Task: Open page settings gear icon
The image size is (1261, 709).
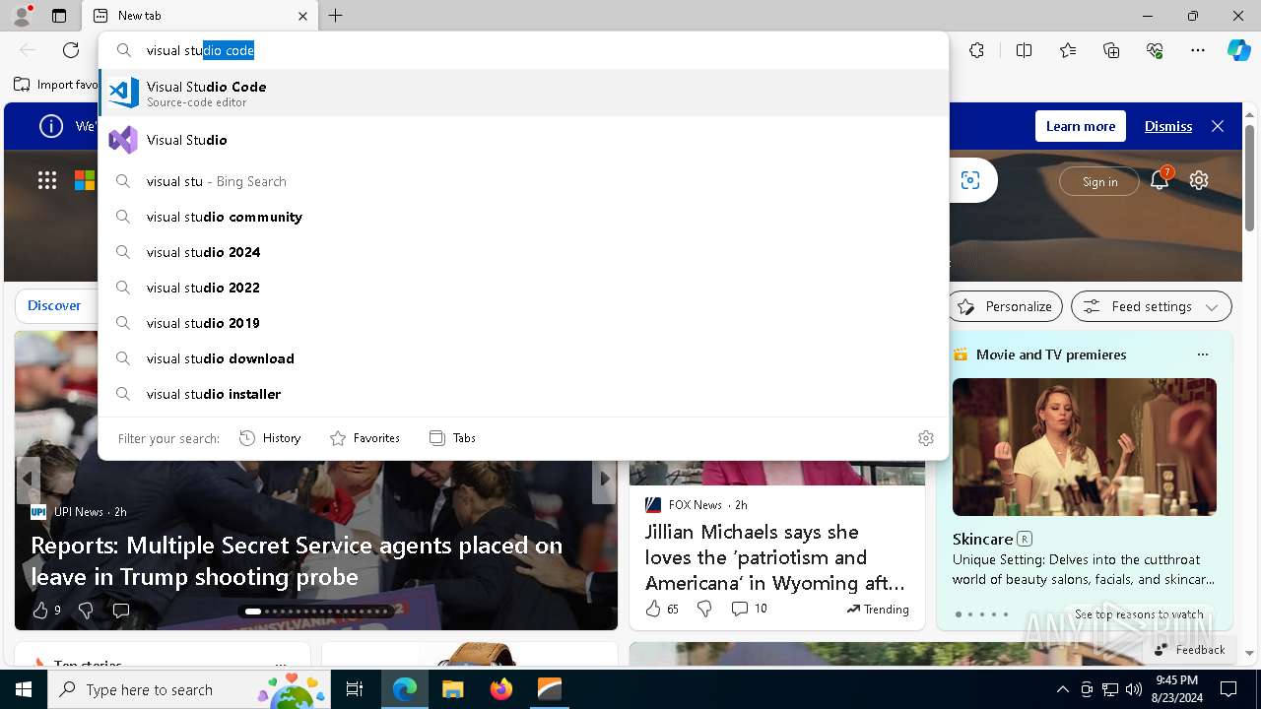Action: coord(1199,180)
